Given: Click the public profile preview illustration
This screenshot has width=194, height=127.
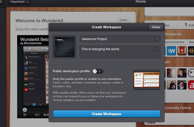Looking at the screenshot, I should pos(146,80).
